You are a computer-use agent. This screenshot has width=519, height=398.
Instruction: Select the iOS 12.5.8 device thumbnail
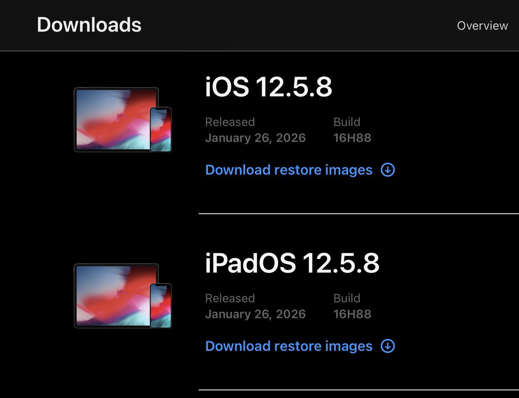(123, 120)
